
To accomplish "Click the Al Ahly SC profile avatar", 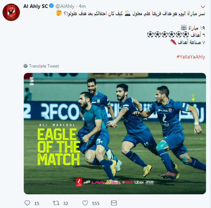I will 11,12.
